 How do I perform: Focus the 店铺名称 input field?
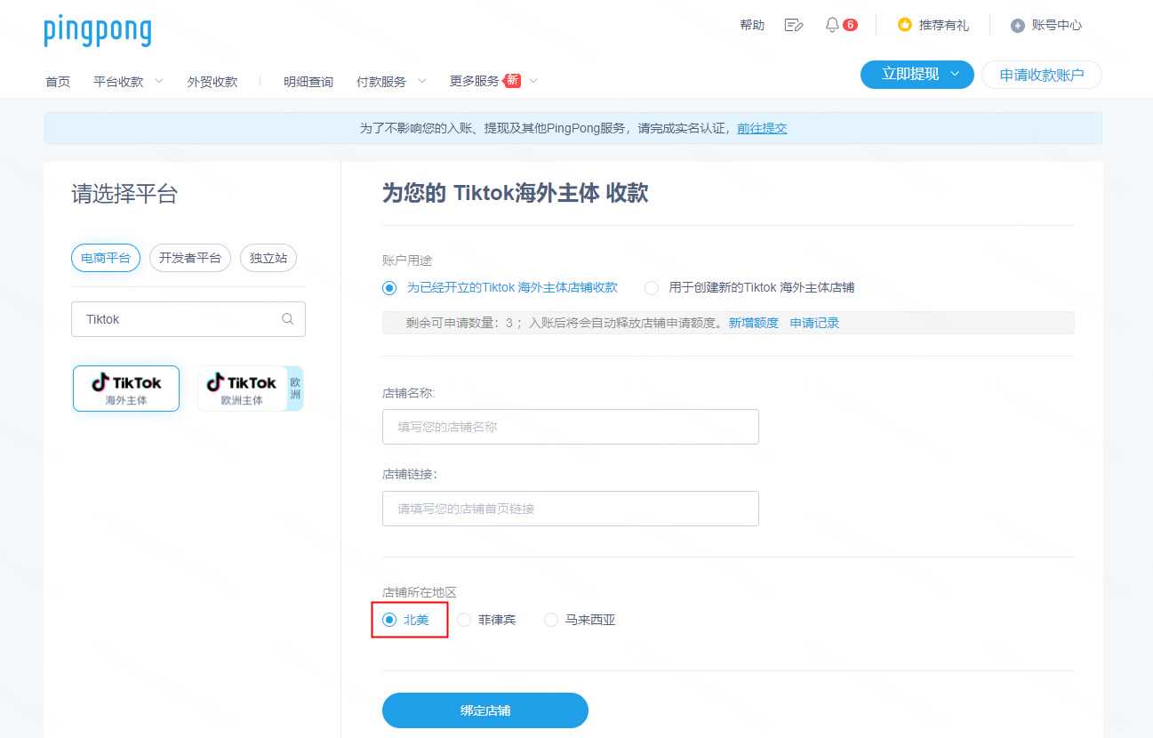point(571,427)
